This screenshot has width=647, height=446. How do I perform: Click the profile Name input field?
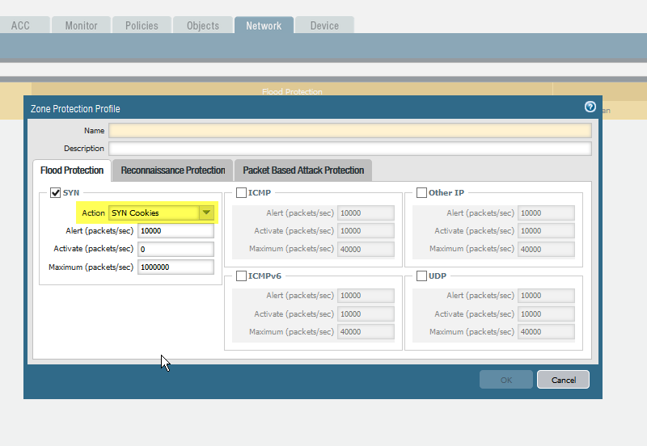tap(349, 130)
